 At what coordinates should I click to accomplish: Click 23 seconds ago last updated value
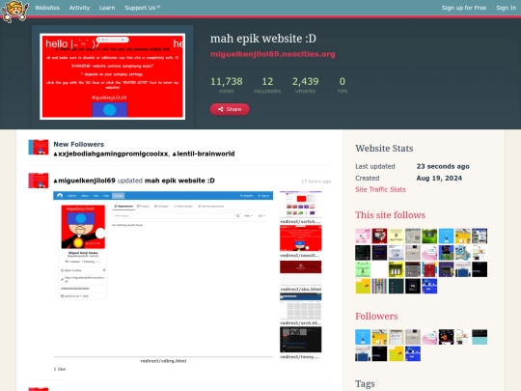tap(443, 166)
